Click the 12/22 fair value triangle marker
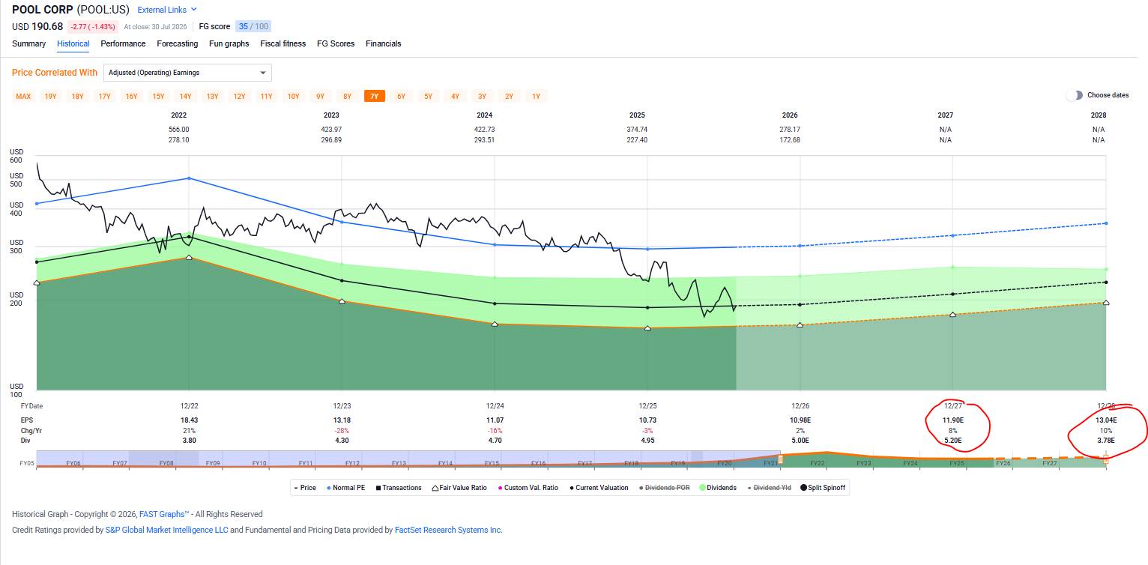Viewport: 1148px width, 565px height. pos(189,257)
